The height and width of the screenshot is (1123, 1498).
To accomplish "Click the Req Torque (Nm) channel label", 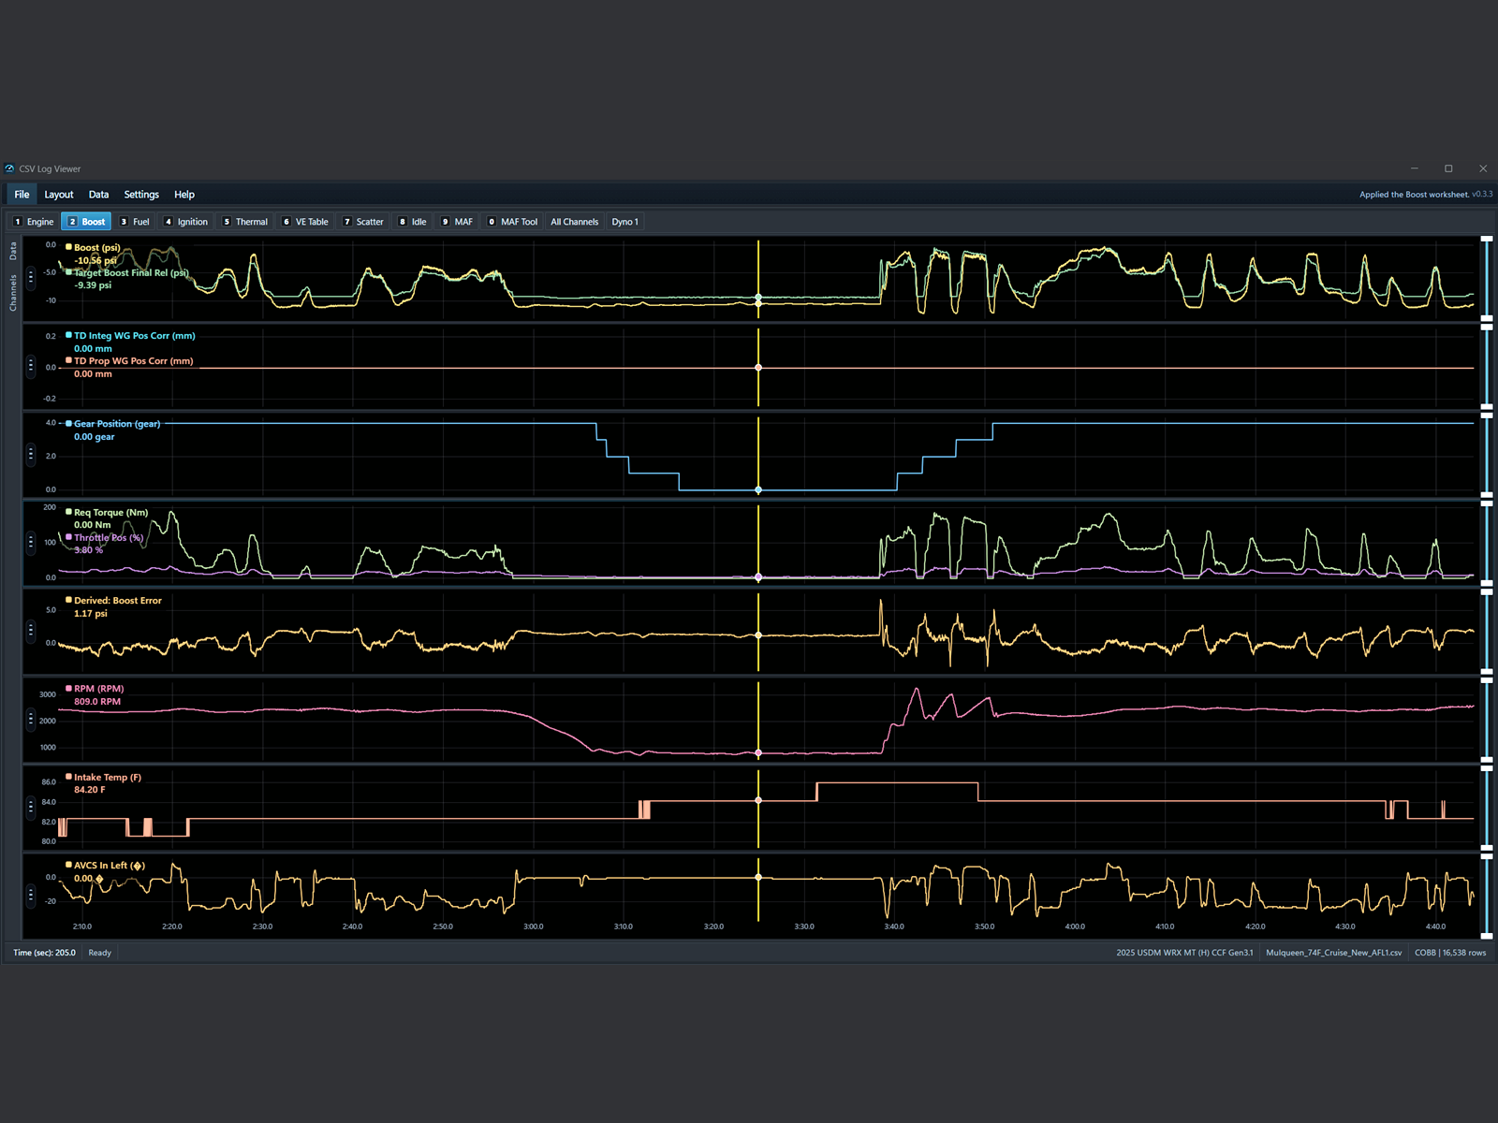I will [111, 512].
